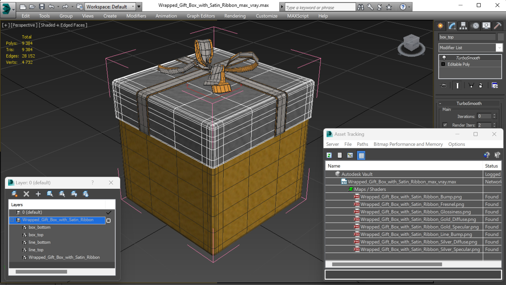This screenshot has height=285, width=506.
Task: Click Pin Stack icon below modifier stack
Action: [x=443, y=85]
